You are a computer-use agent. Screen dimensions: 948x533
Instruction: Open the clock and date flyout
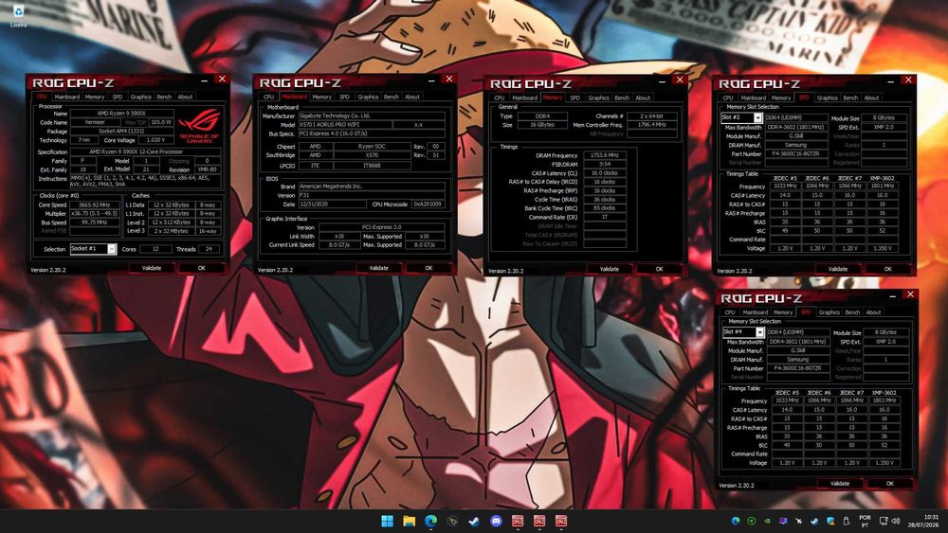click(x=922, y=521)
